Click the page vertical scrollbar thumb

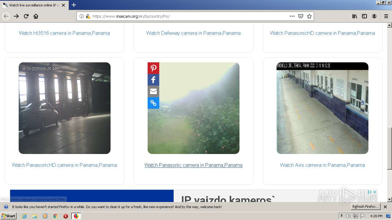pos(390,148)
